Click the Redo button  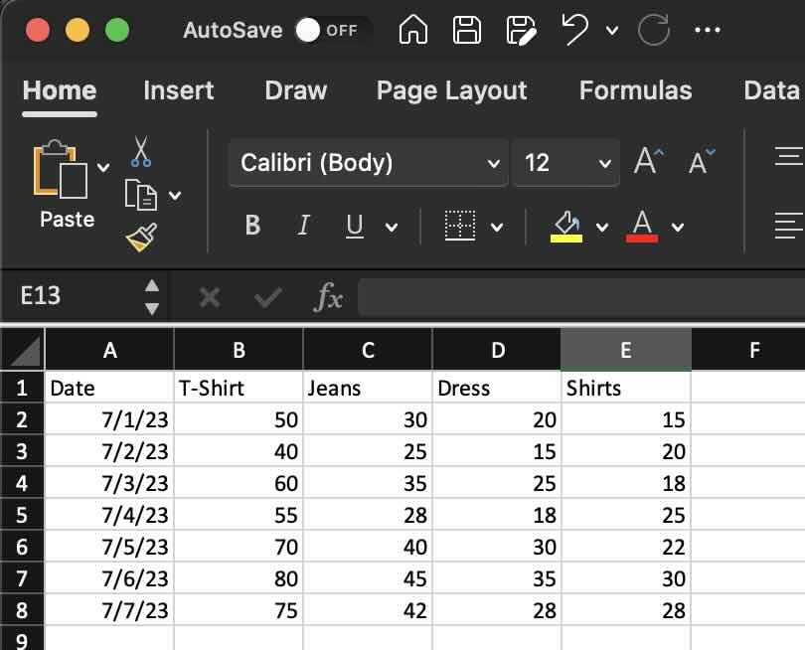point(653,30)
